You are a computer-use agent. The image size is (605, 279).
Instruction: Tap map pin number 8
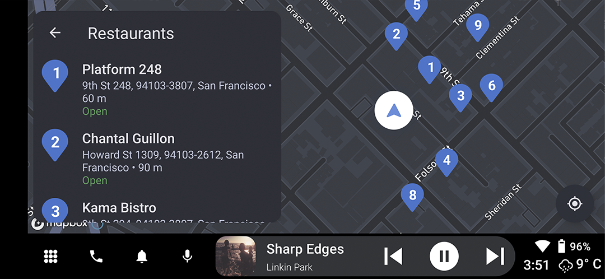(x=412, y=197)
